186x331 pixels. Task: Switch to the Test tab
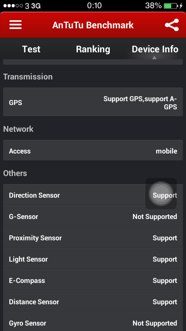click(x=31, y=49)
